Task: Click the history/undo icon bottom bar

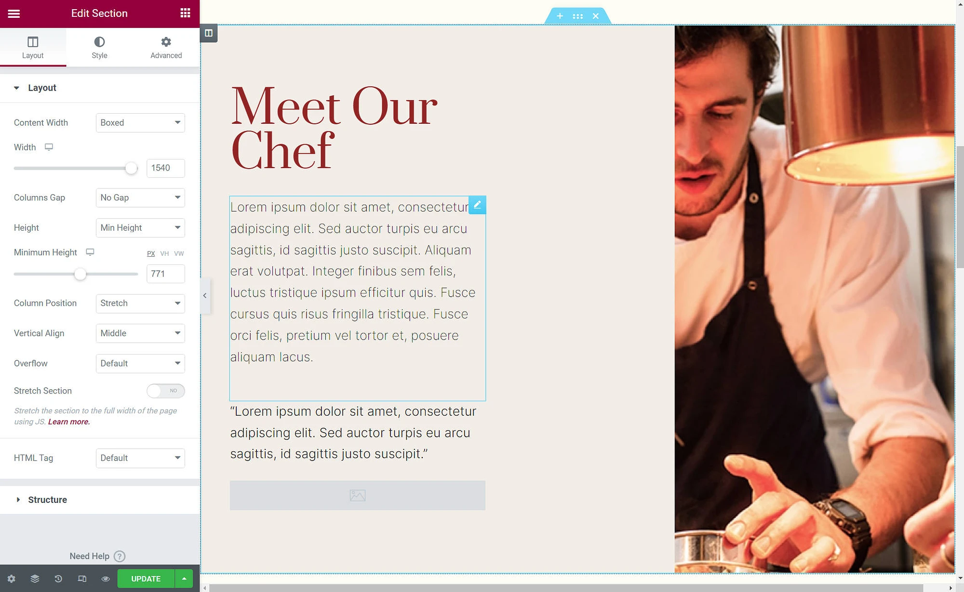Action: (x=58, y=578)
